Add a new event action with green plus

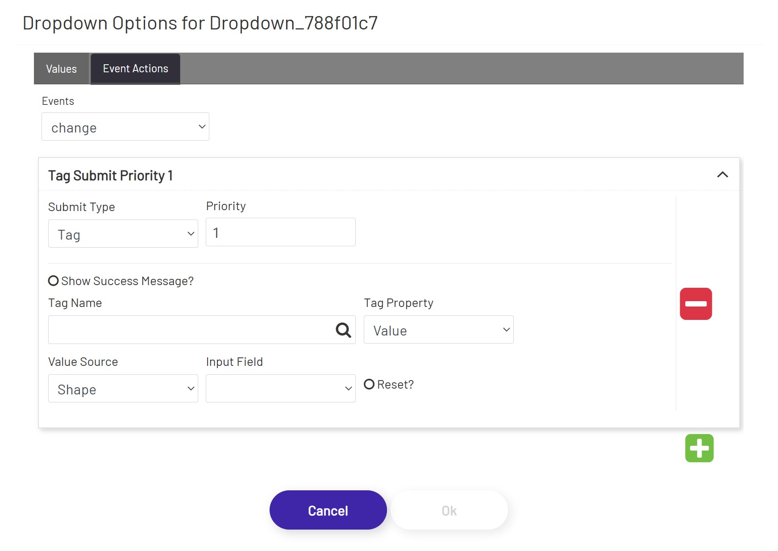[699, 448]
